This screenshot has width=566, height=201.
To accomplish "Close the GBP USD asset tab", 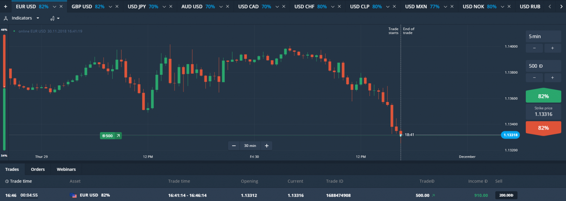I will point(117,7).
